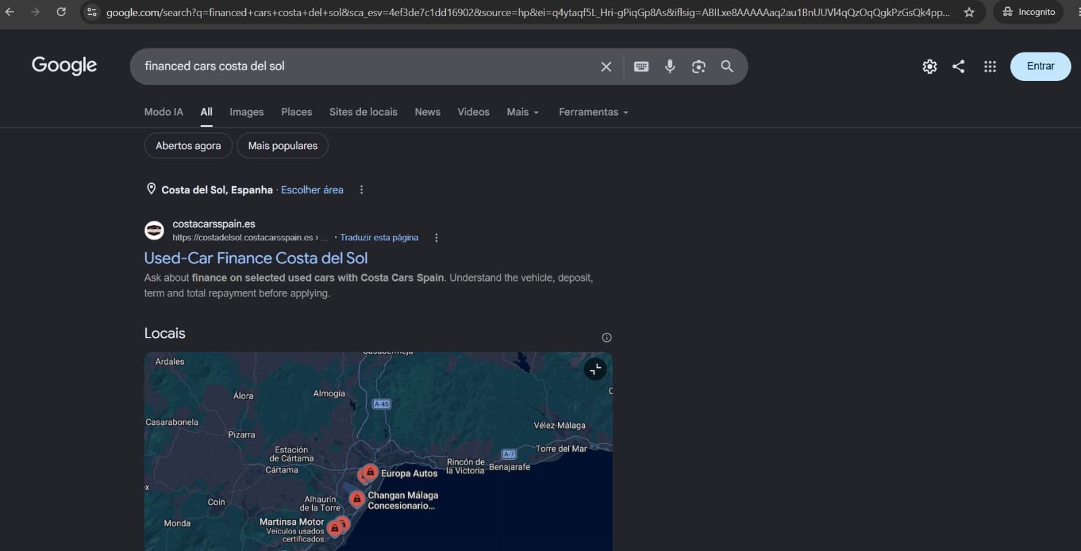Go back to the previous page
1081x551 pixels.
click(x=9, y=12)
